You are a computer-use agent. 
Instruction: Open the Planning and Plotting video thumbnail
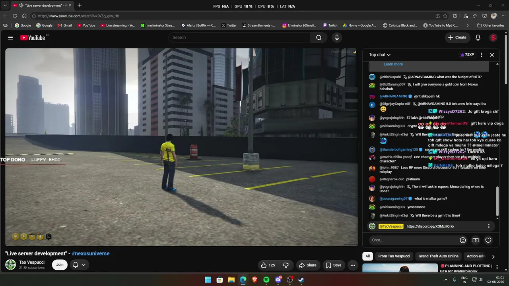[x=399, y=268]
